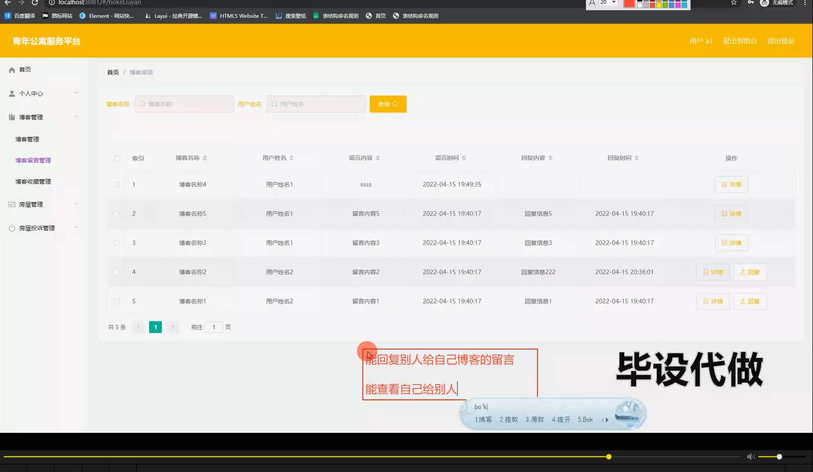Sort the table by 留言内容 column
Viewport: 813px width, 472px height.
coord(378,158)
